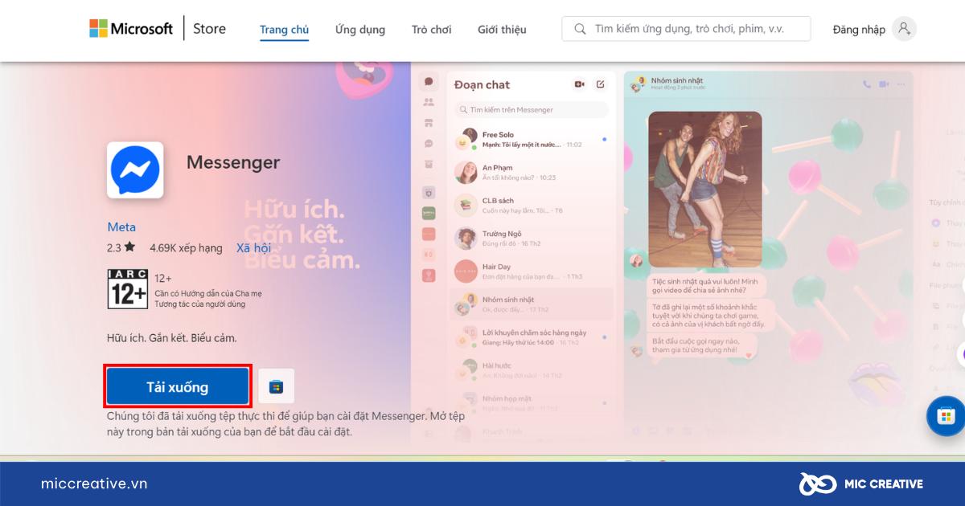Select the Hài hước chat row

532,370
